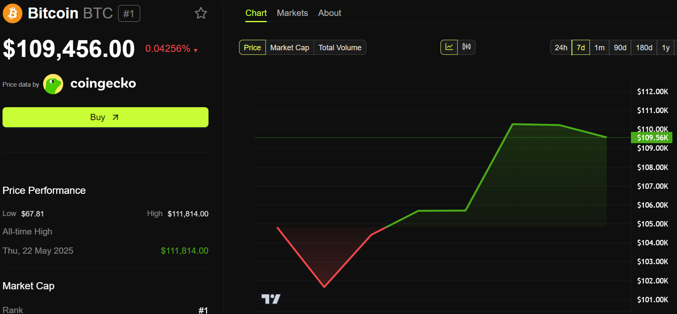Switch to candlestick chart view icon
Viewport: 677px width, 314px height.
(466, 47)
